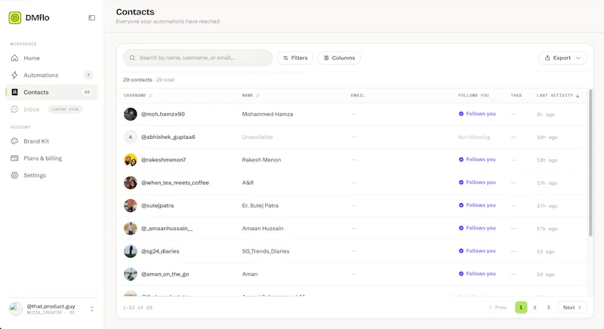The width and height of the screenshot is (604, 329).
Task: Click the Unavailable name cell
Action: tap(257, 137)
